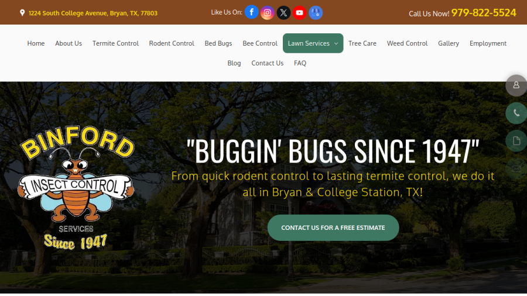The image size is (527, 296).
Task: Click the Binford Insect Control logo
Action: pos(77,188)
